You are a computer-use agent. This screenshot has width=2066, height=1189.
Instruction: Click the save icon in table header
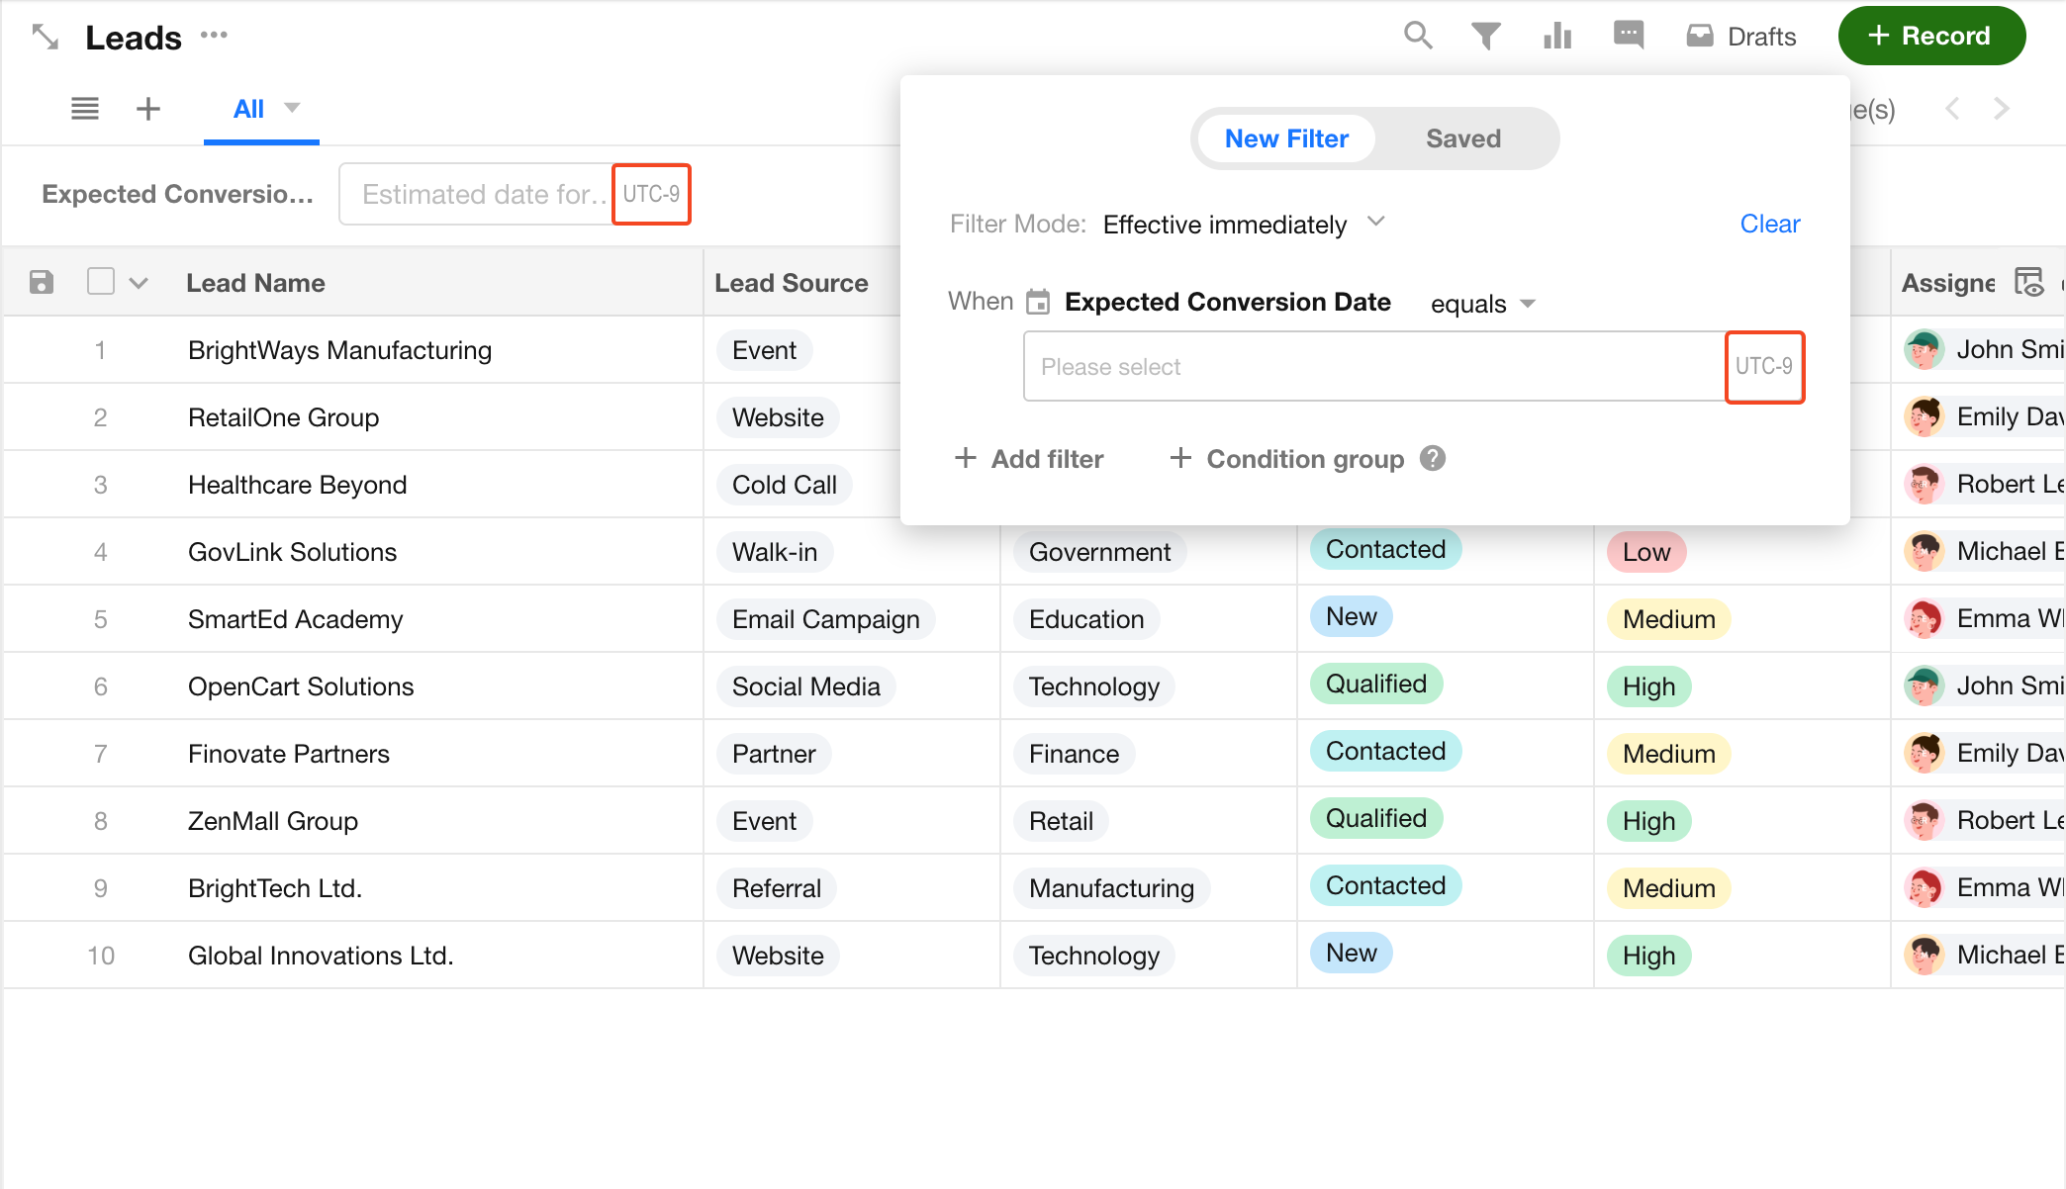41,283
